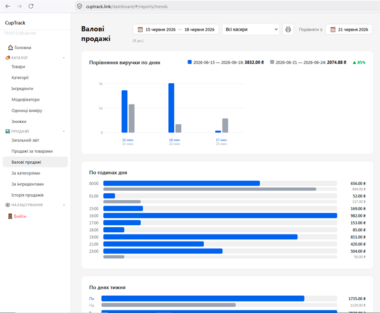Click the door icon next to Вийти
The image size is (380, 313).
click(10, 216)
